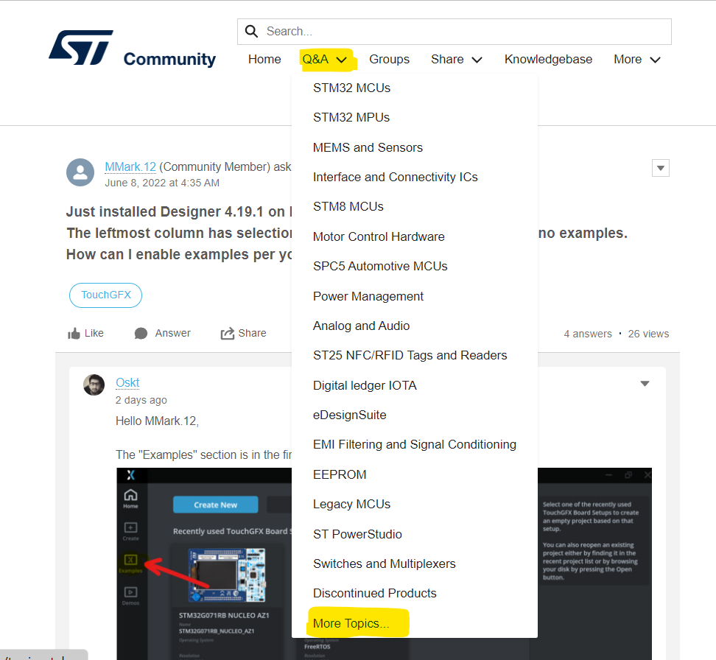Viewport: 716px width, 660px height.
Task: Click the thumbs-up Like icon
Action: (74, 334)
